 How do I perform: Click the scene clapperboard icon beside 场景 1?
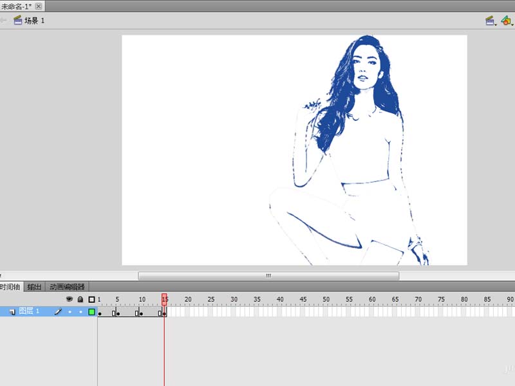click(17, 21)
